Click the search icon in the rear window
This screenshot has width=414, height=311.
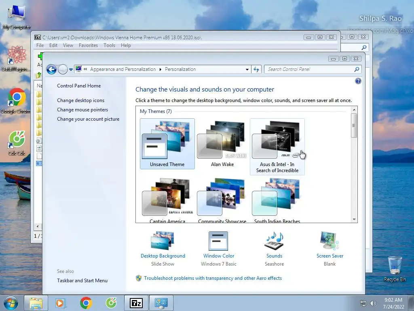pos(364,48)
